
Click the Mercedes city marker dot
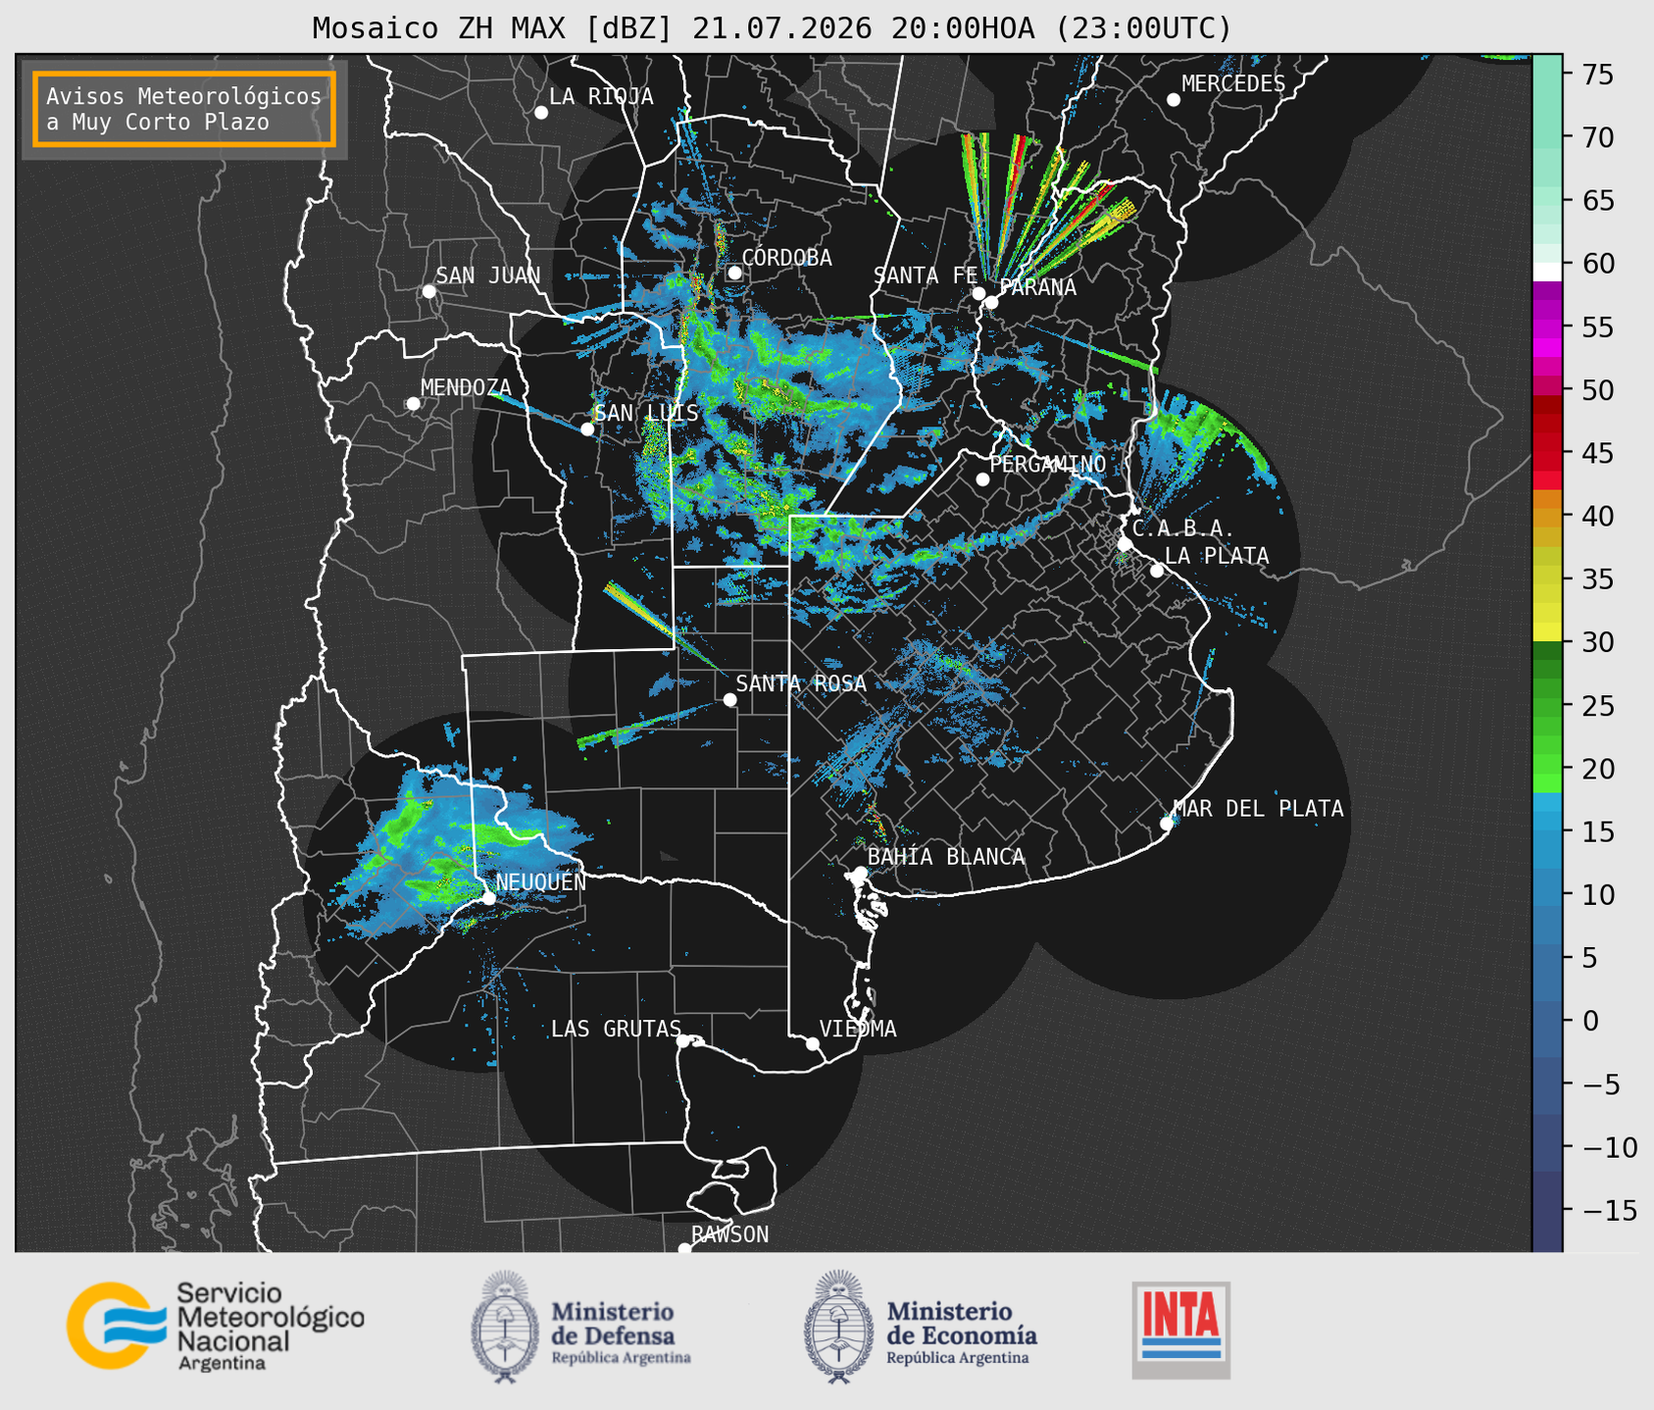(1174, 100)
